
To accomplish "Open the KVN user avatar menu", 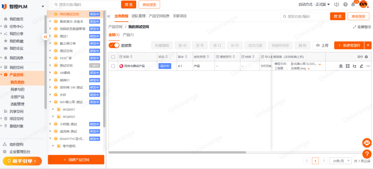I will tap(363, 4).
